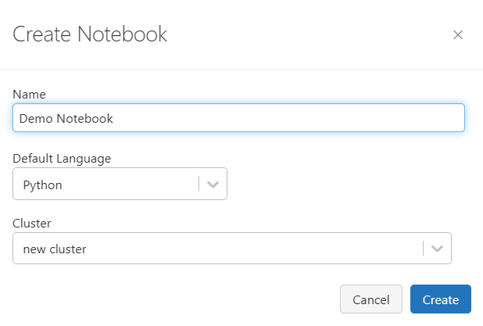Viewport: 483px width, 326px height.
Task: Place cursor in the Demo Notebook text
Action: tap(66, 119)
